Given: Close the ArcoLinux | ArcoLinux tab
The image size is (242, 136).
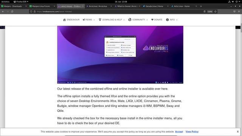Looking at the screenshot, I should click(x=111, y=6).
